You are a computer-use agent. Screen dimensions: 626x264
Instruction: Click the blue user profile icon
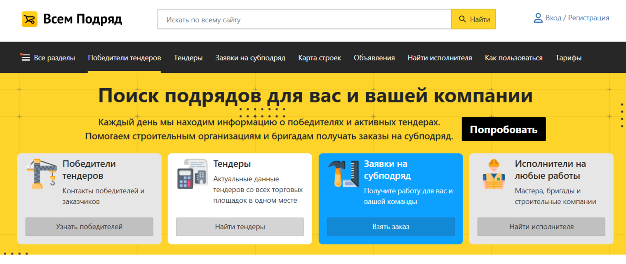(x=538, y=18)
